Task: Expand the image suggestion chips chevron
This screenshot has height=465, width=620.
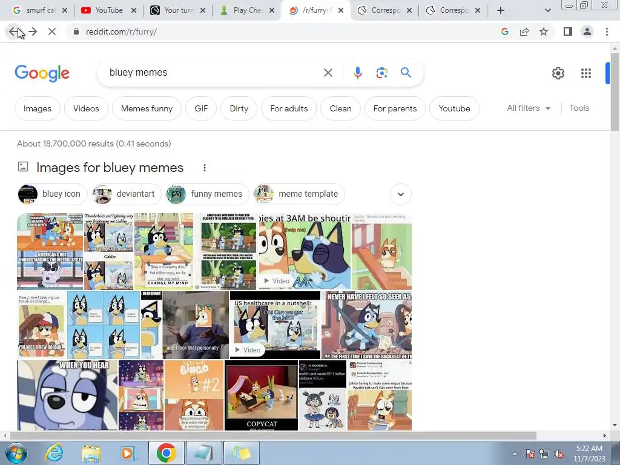Action: pos(401,194)
